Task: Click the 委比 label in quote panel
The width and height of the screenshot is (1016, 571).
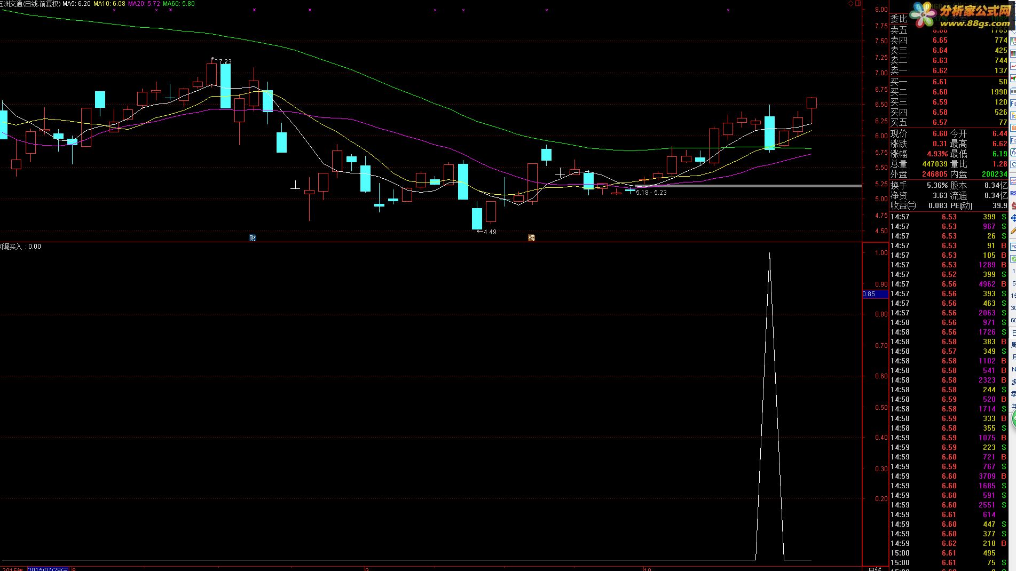Action: [899, 19]
